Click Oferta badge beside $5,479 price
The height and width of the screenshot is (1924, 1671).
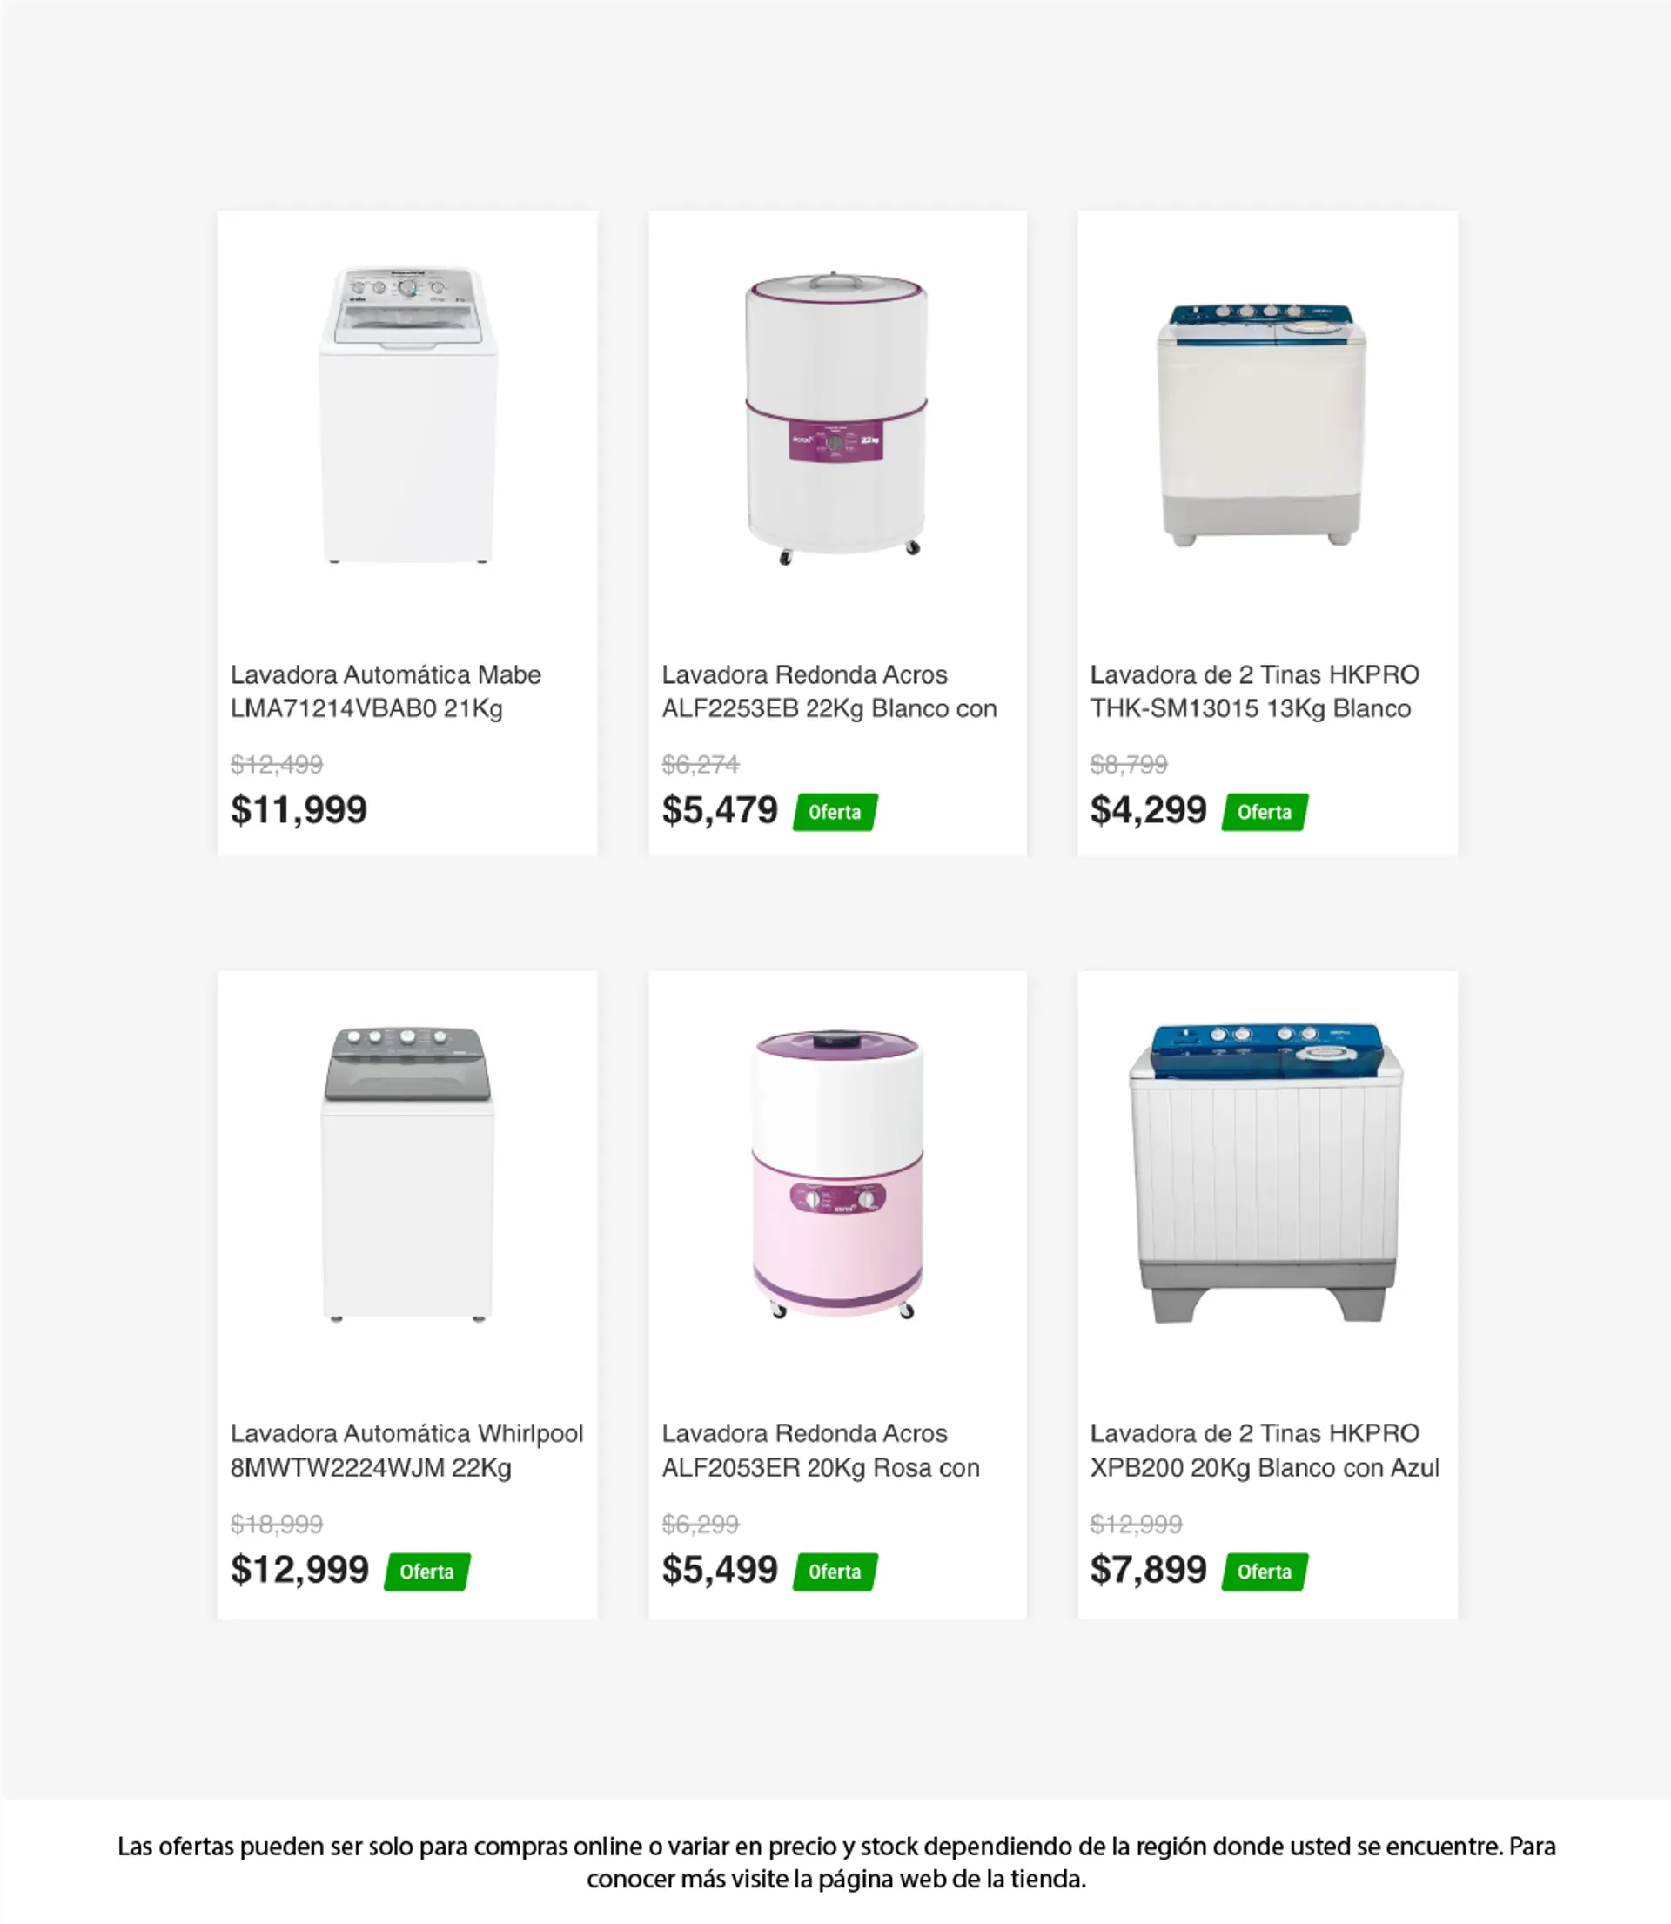835,812
